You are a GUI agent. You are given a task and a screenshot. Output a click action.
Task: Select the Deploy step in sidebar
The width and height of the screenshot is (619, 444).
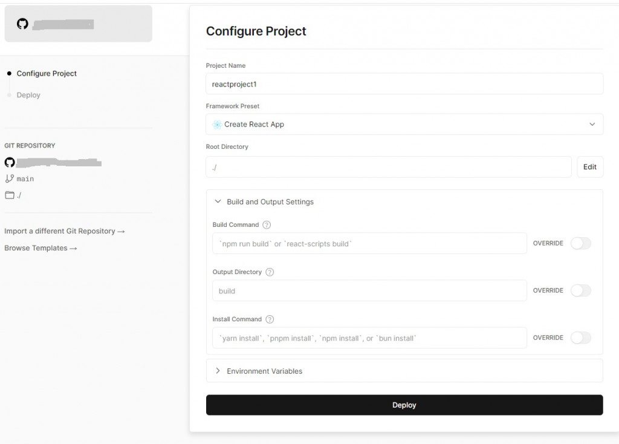[x=28, y=95]
